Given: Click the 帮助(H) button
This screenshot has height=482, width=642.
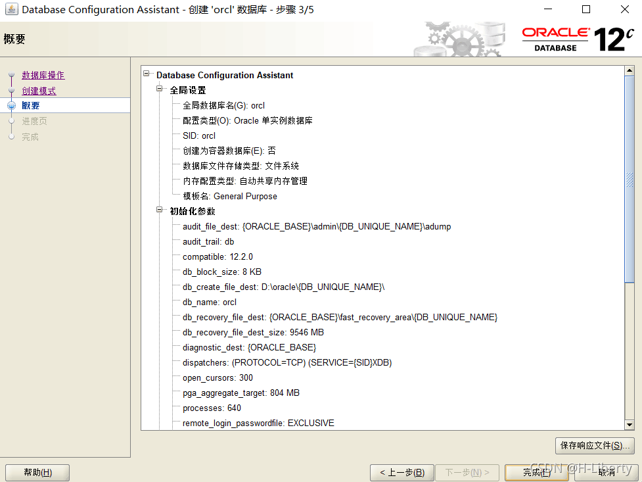Looking at the screenshot, I should click(x=37, y=473).
